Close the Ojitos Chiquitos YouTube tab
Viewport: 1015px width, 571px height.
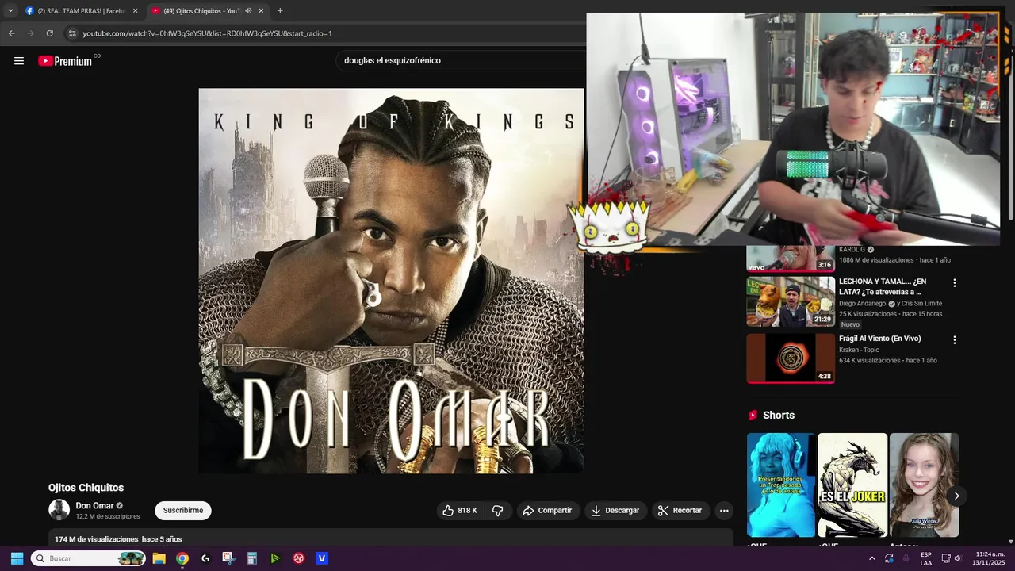261,10
